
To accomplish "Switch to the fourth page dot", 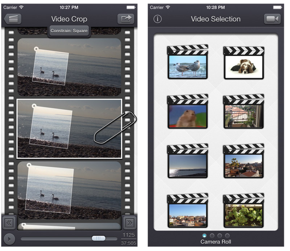I will pyautogui.click(x=227, y=236).
